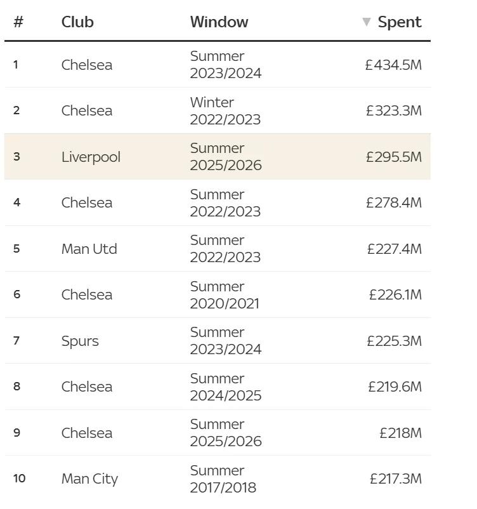Select Summer 2017/2018 window cell
The height and width of the screenshot is (509, 477).
223,479
